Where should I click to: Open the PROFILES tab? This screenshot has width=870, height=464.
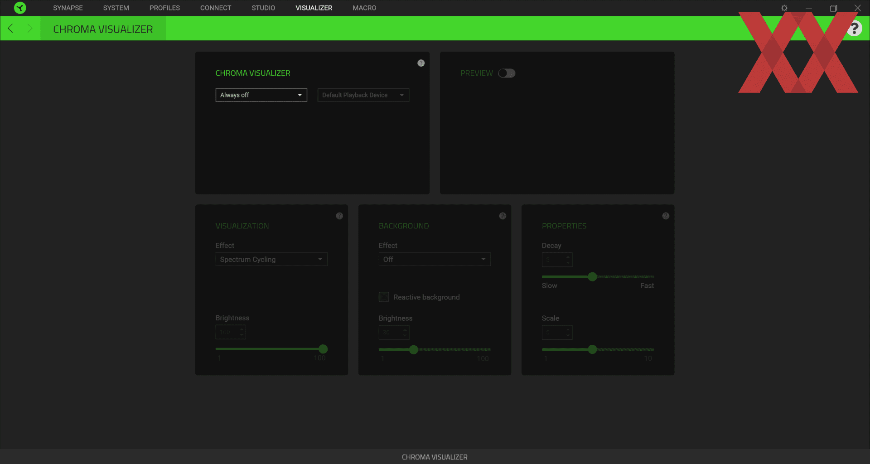click(x=165, y=8)
